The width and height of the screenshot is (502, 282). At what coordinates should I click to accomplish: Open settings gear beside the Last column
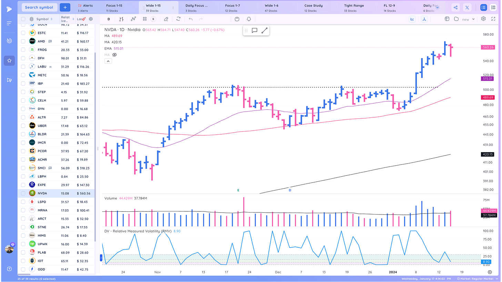click(91, 19)
